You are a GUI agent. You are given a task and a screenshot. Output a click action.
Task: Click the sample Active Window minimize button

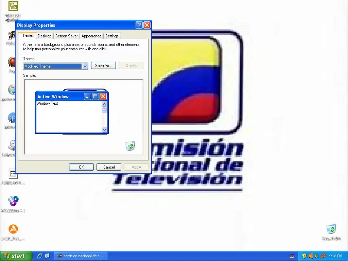click(87, 96)
